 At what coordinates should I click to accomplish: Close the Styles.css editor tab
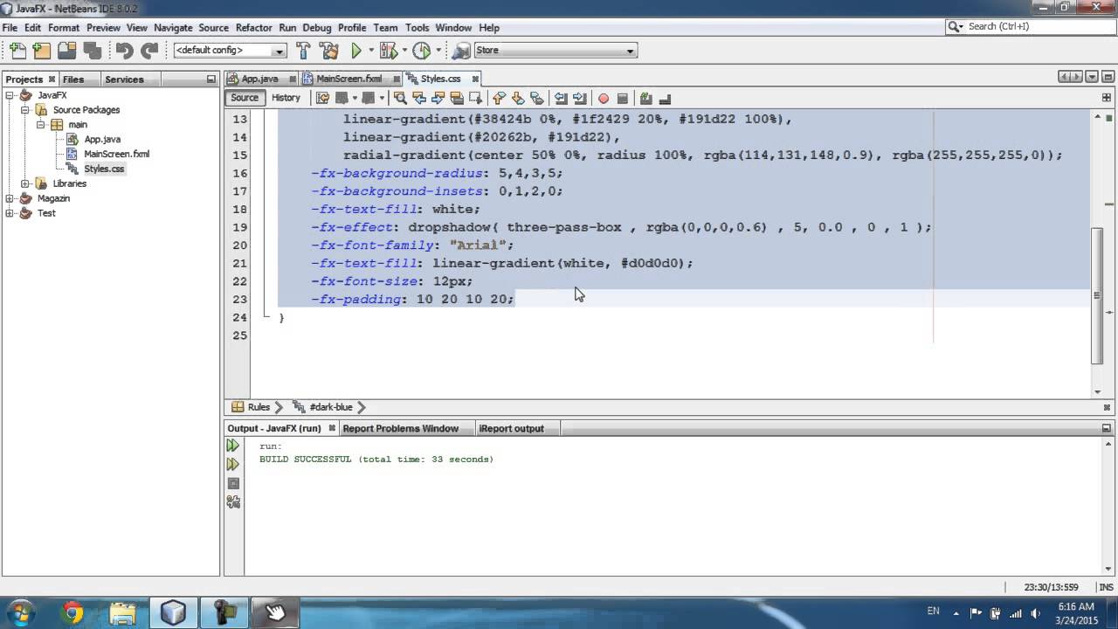(476, 79)
